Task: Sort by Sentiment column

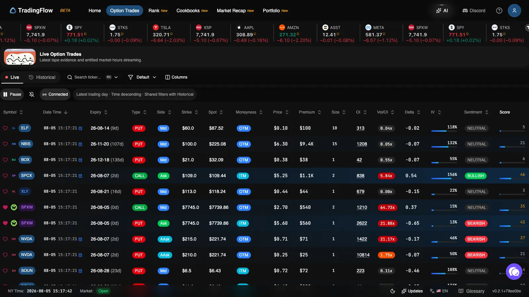Action: pyautogui.click(x=476, y=112)
